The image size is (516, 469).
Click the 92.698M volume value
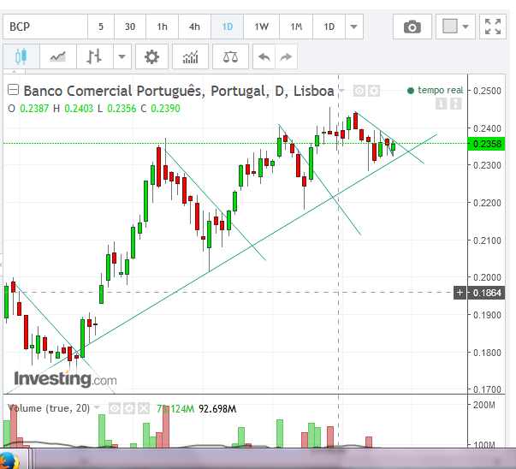coord(217,409)
